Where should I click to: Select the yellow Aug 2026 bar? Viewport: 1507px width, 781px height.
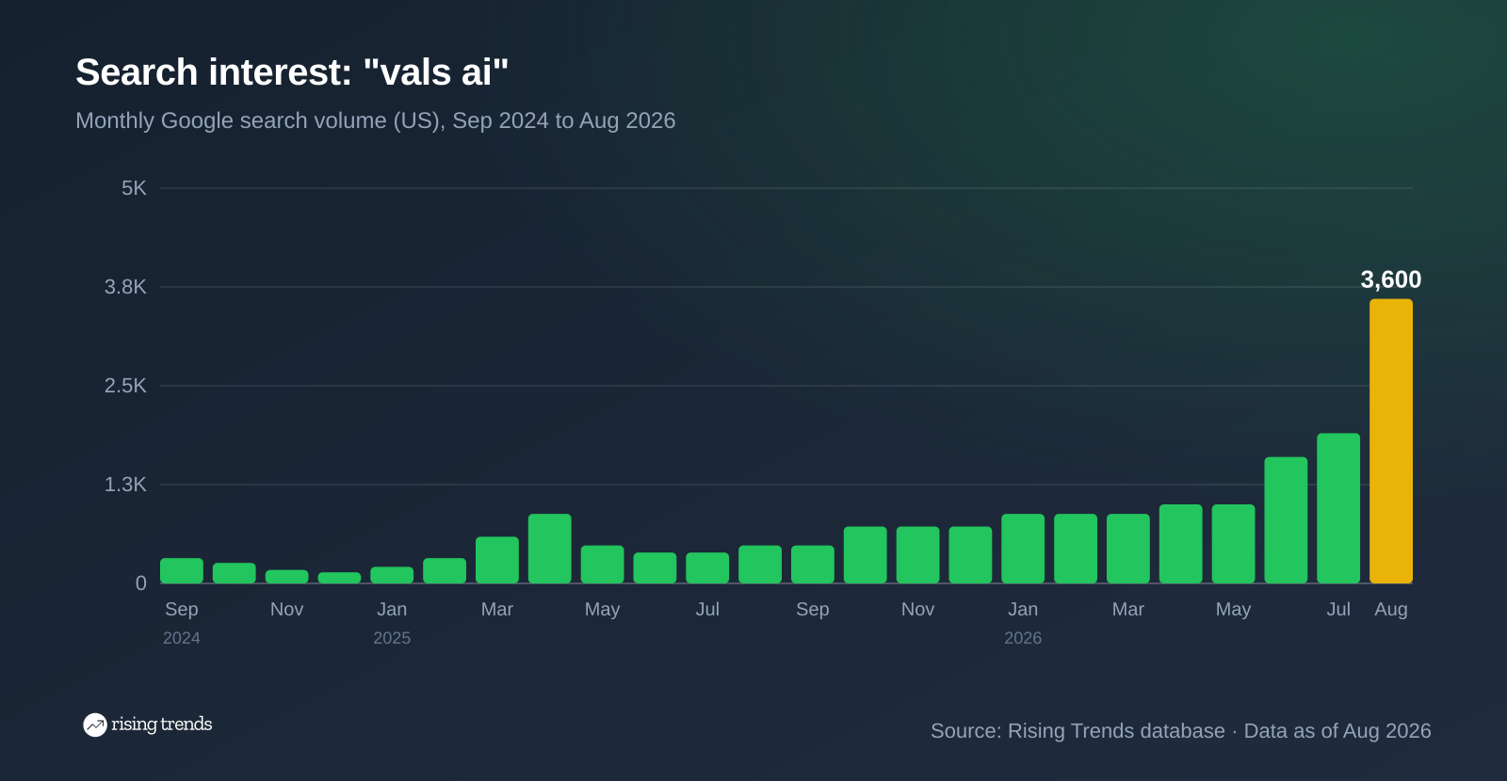(x=1390, y=441)
